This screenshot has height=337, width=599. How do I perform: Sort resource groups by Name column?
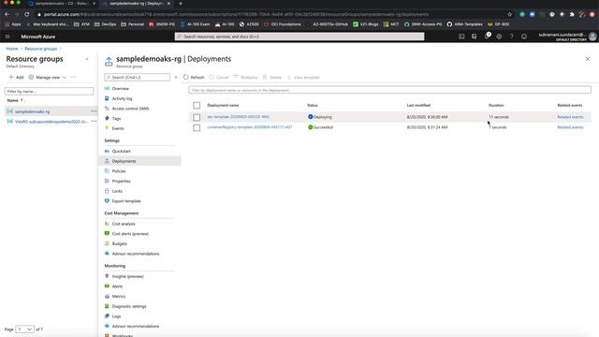point(15,100)
